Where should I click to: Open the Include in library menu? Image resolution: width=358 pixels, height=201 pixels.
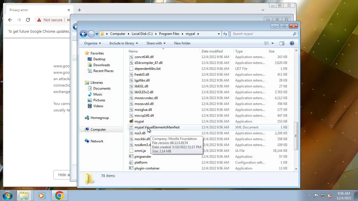(x=124, y=43)
